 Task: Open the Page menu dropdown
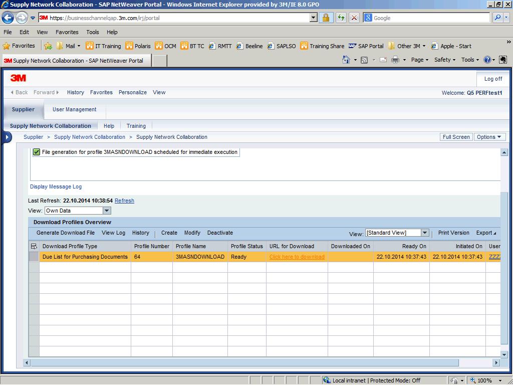[x=419, y=60]
